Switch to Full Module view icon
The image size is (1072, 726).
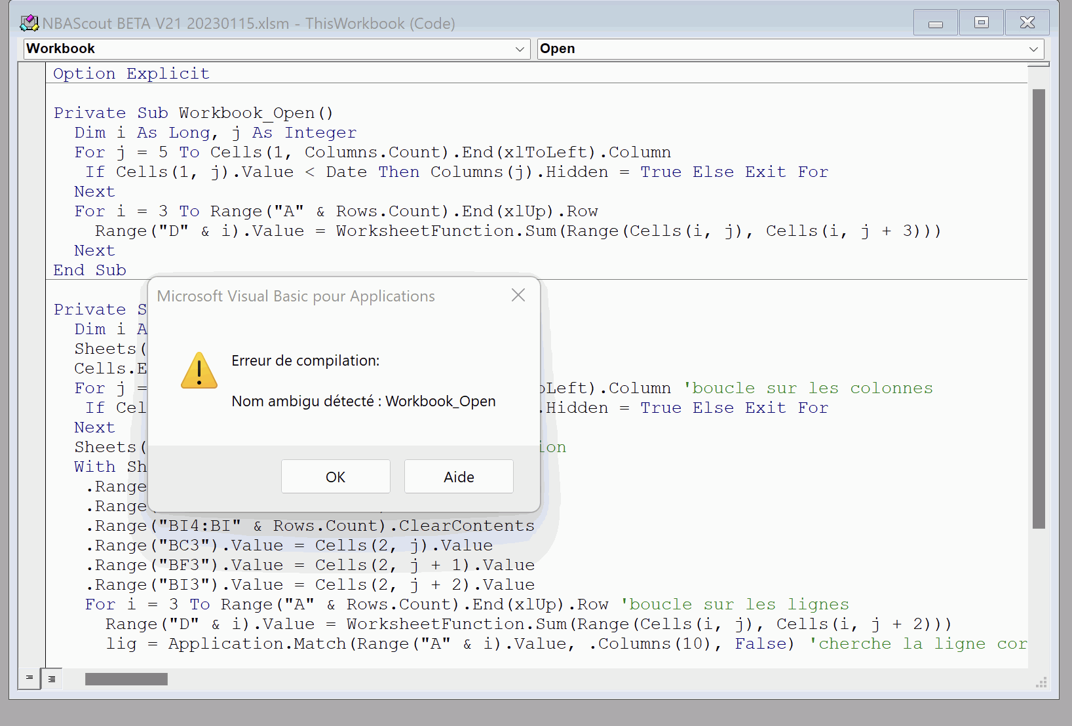[52, 679]
